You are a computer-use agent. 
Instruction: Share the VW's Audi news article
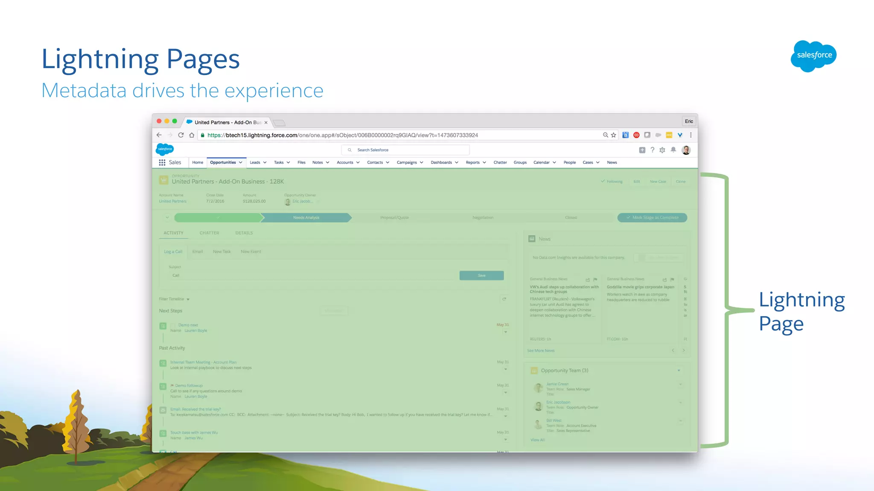(588, 280)
